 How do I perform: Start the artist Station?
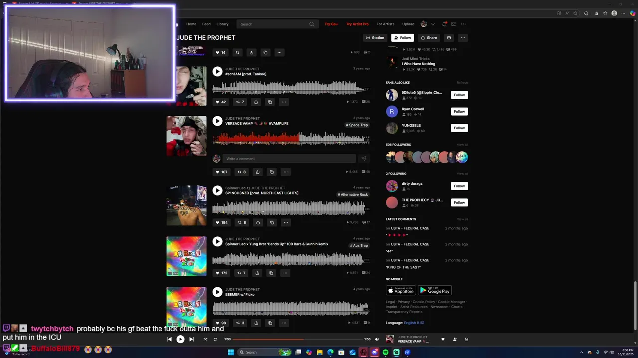coord(375,38)
